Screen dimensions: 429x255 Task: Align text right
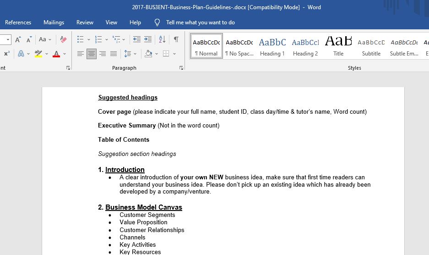[103, 54]
